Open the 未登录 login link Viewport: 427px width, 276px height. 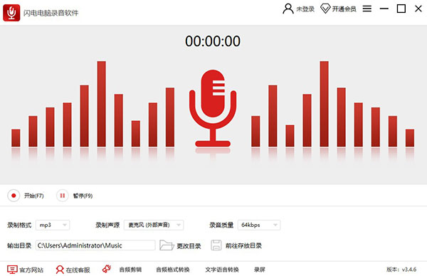tap(305, 9)
